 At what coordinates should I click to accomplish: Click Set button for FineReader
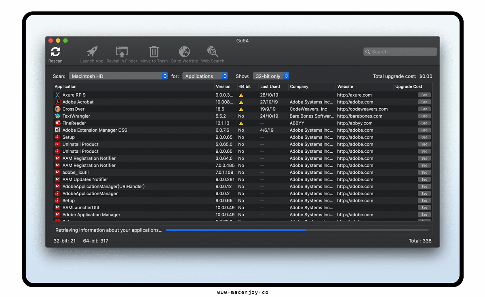[x=424, y=123]
